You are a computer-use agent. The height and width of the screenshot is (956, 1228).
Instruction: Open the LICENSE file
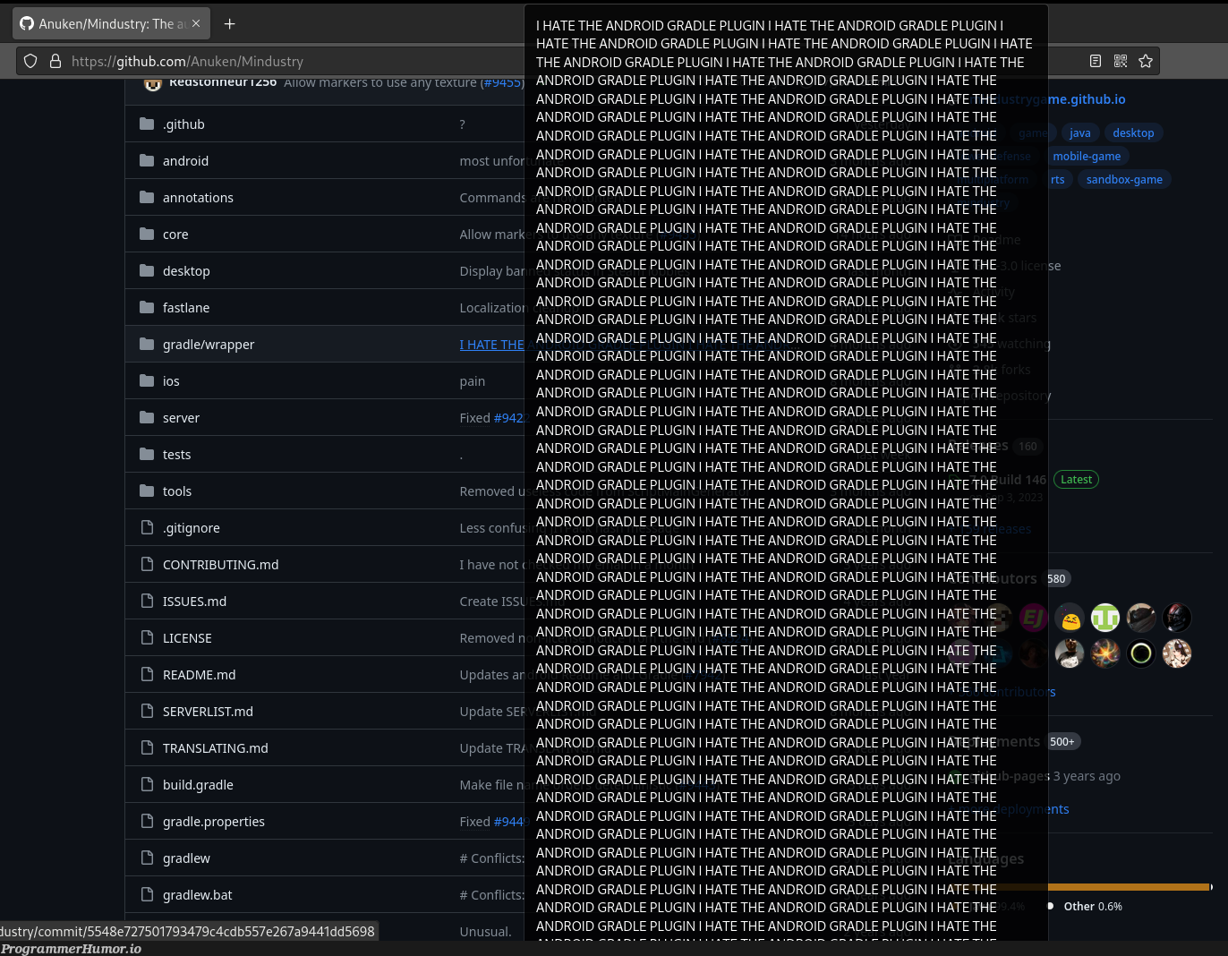[x=187, y=638]
